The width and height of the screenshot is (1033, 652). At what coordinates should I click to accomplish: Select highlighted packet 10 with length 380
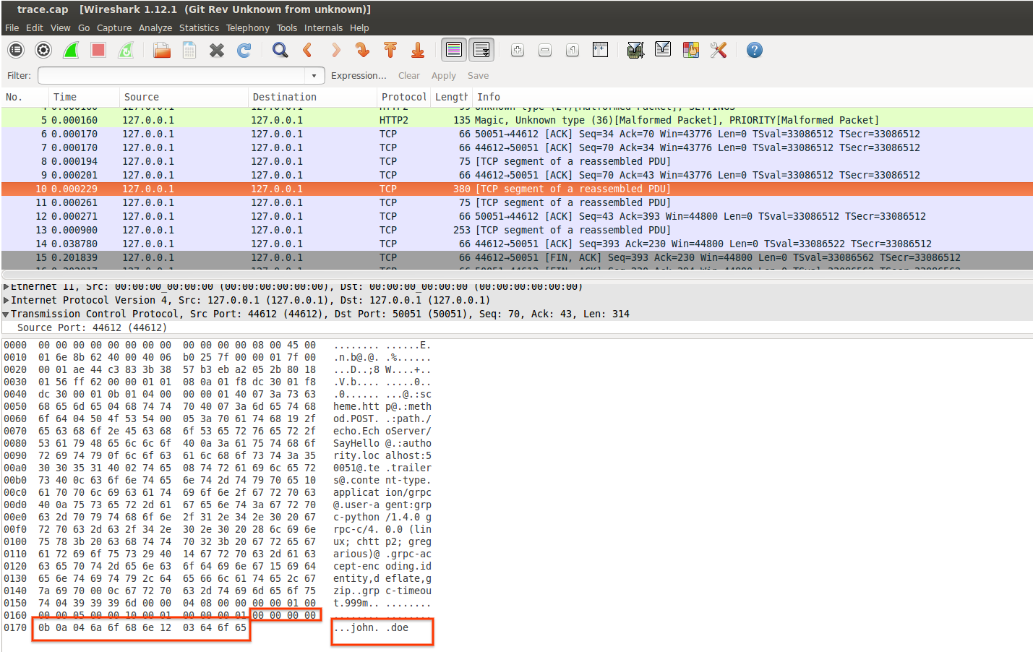[516, 189]
